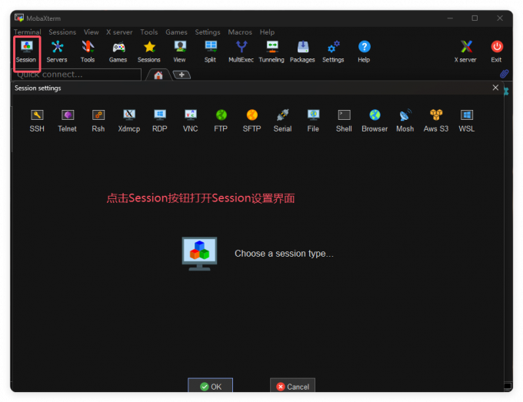The image size is (523, 402).
Task: Open the Terminal menu
Action: click(x=28, y=32)
